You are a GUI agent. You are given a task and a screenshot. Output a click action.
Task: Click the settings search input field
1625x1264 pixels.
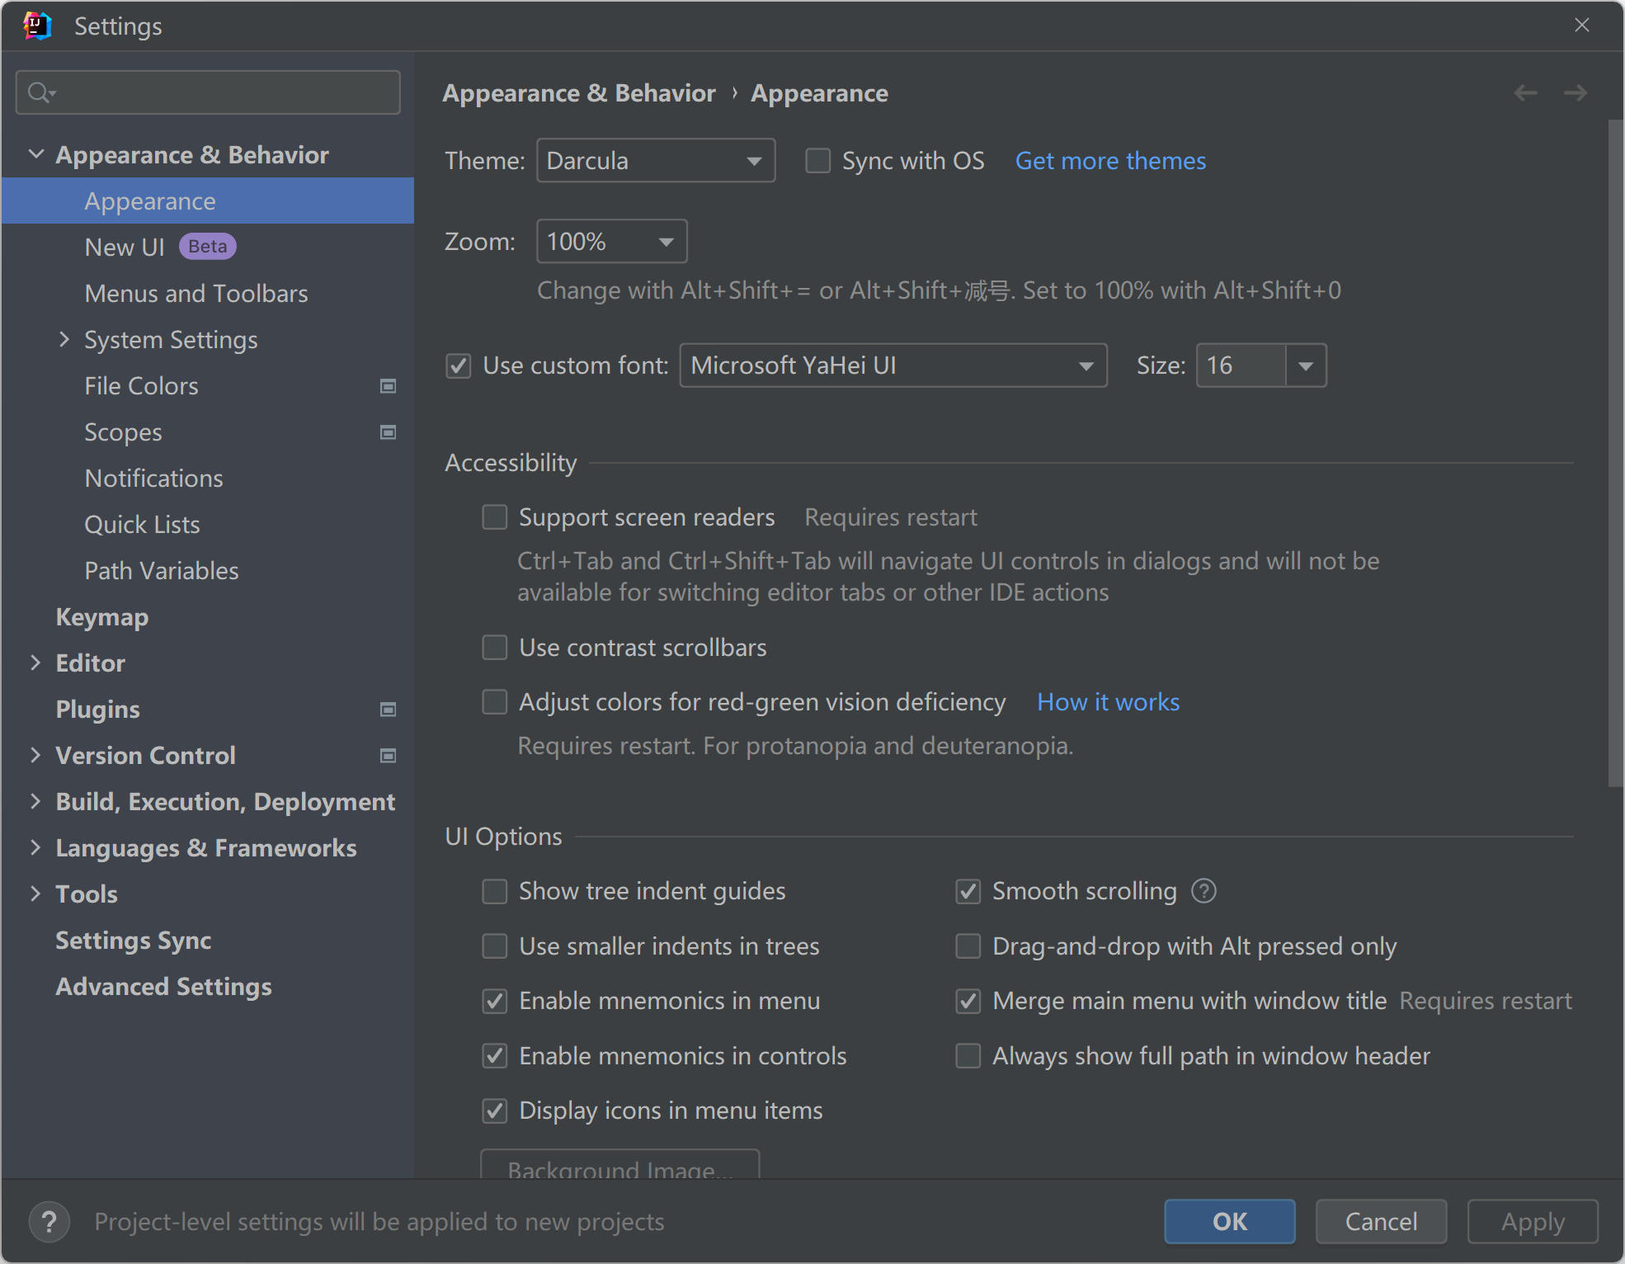click(208, 92)
